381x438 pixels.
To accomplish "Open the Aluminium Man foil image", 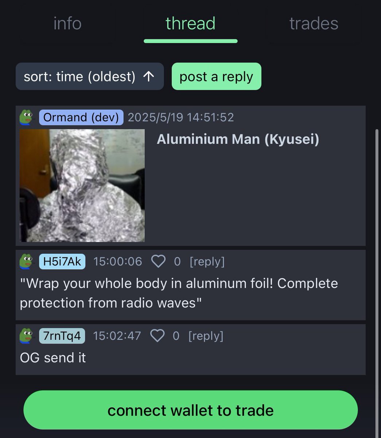I will (82, 185).
